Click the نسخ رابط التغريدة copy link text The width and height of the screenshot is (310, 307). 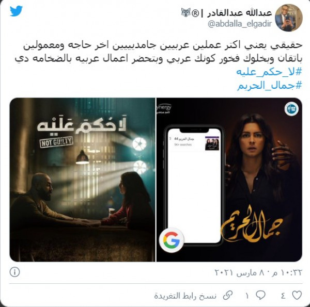pos(185,296)
